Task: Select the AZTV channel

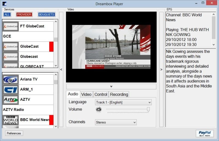Action: click(x=28, y=100)
